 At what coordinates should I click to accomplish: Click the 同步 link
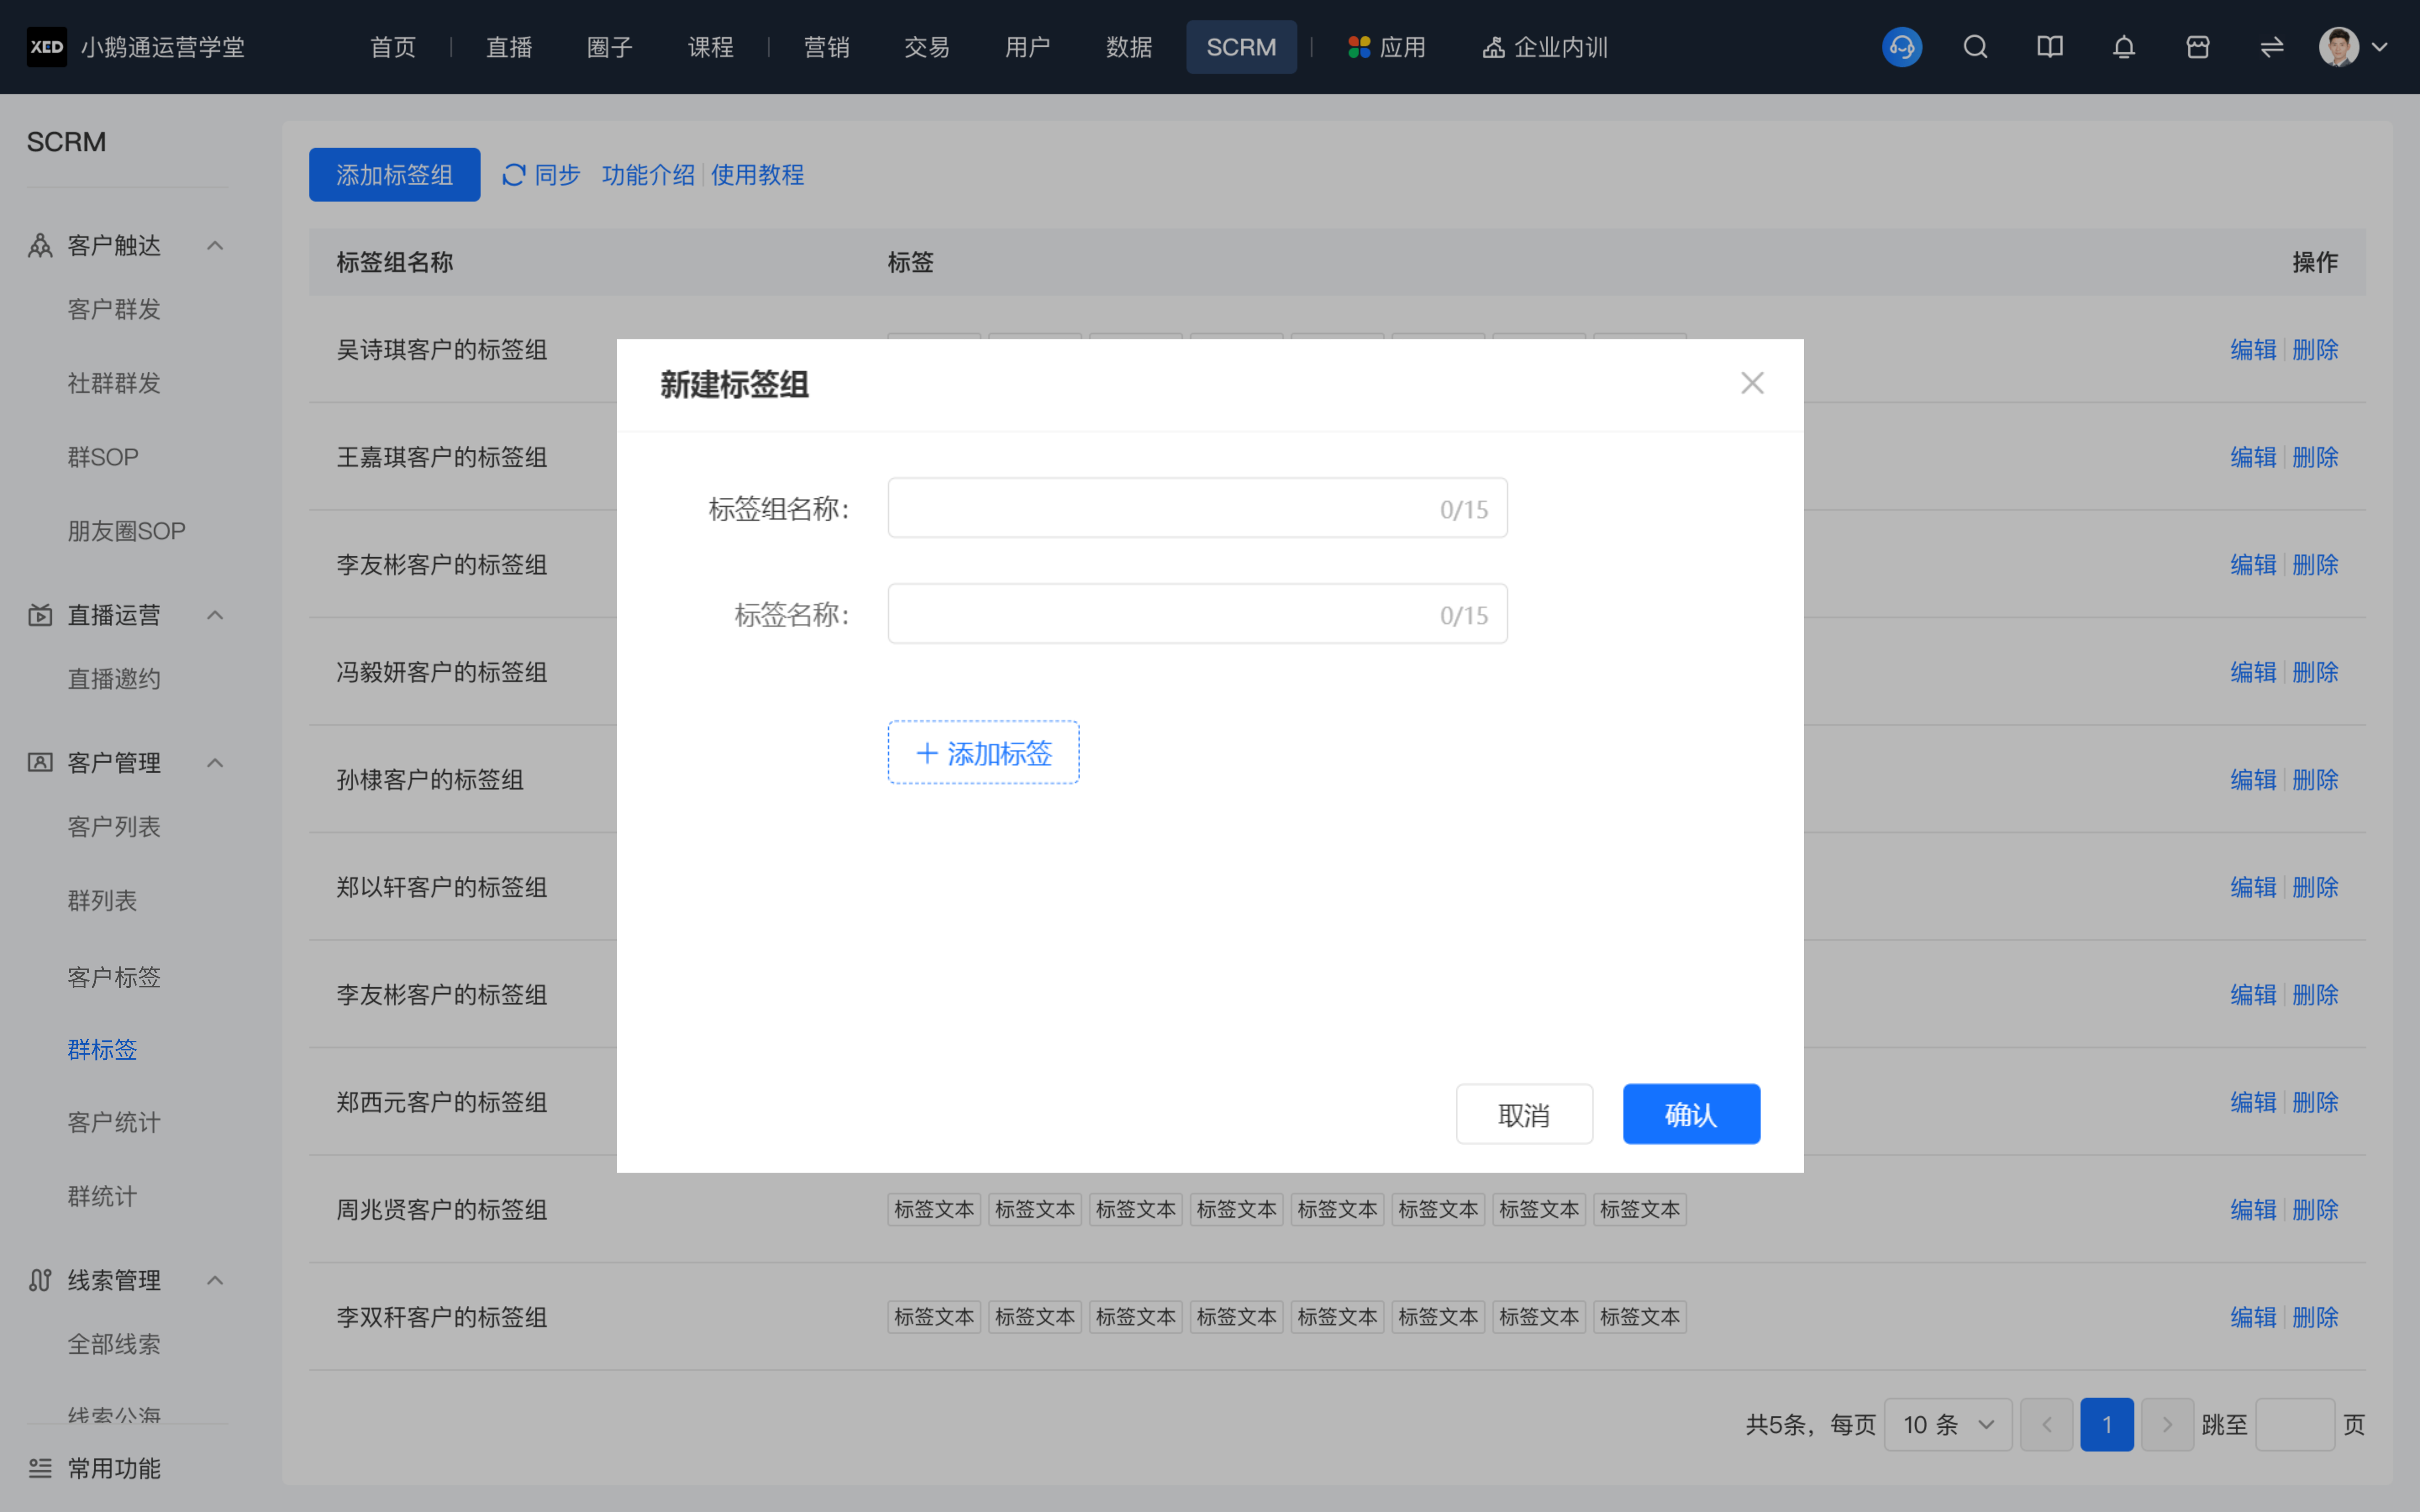click(x=558, y=175)
